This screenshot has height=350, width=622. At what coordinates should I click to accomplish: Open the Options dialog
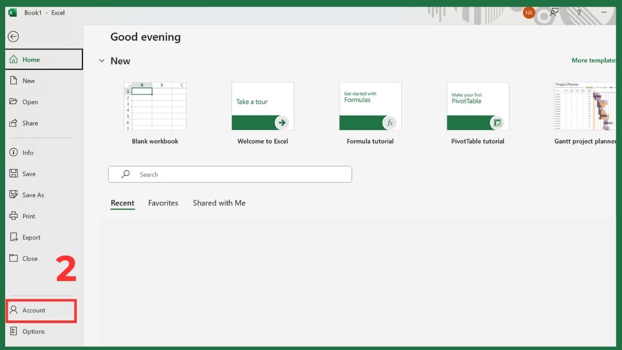point(33,331)
